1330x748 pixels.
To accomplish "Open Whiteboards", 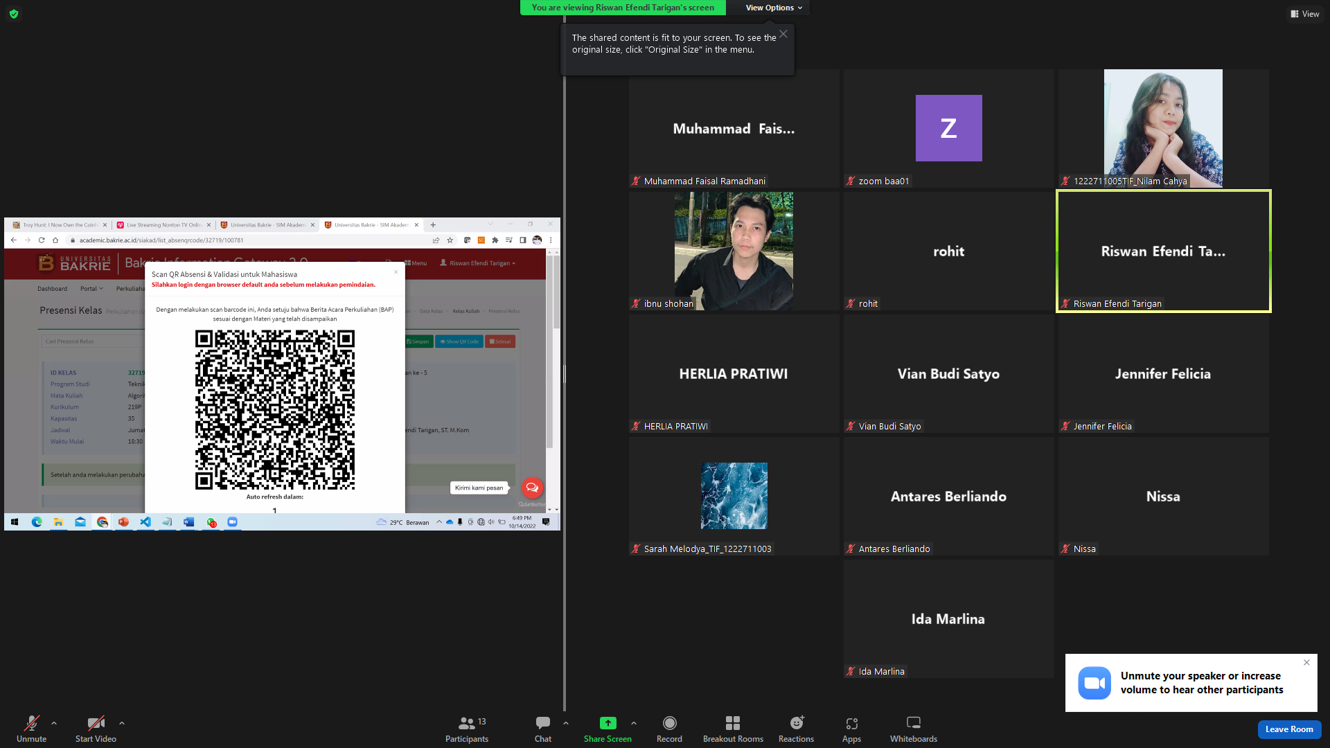I will tap(914, 729).
